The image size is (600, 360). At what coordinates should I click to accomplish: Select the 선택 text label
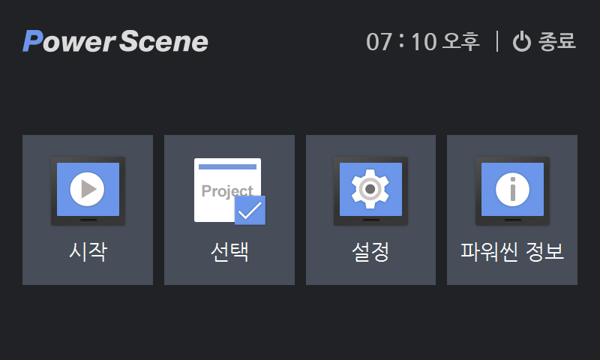click(x=229, y=252)
